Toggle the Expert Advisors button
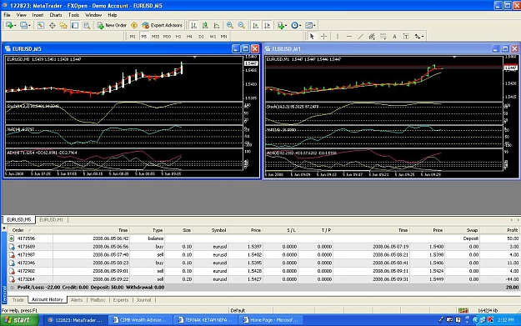 pos(163,25)
